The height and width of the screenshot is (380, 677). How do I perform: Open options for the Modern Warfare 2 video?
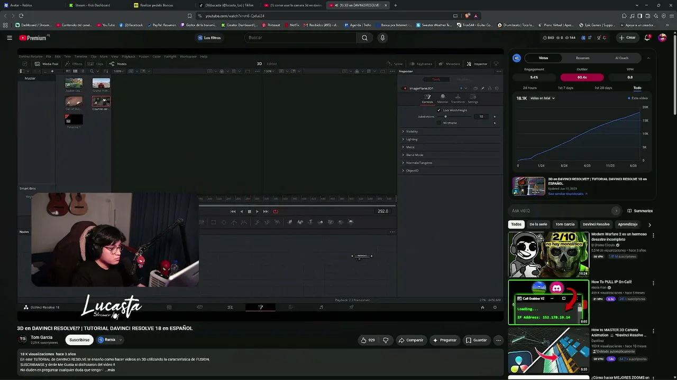point(653,235)
